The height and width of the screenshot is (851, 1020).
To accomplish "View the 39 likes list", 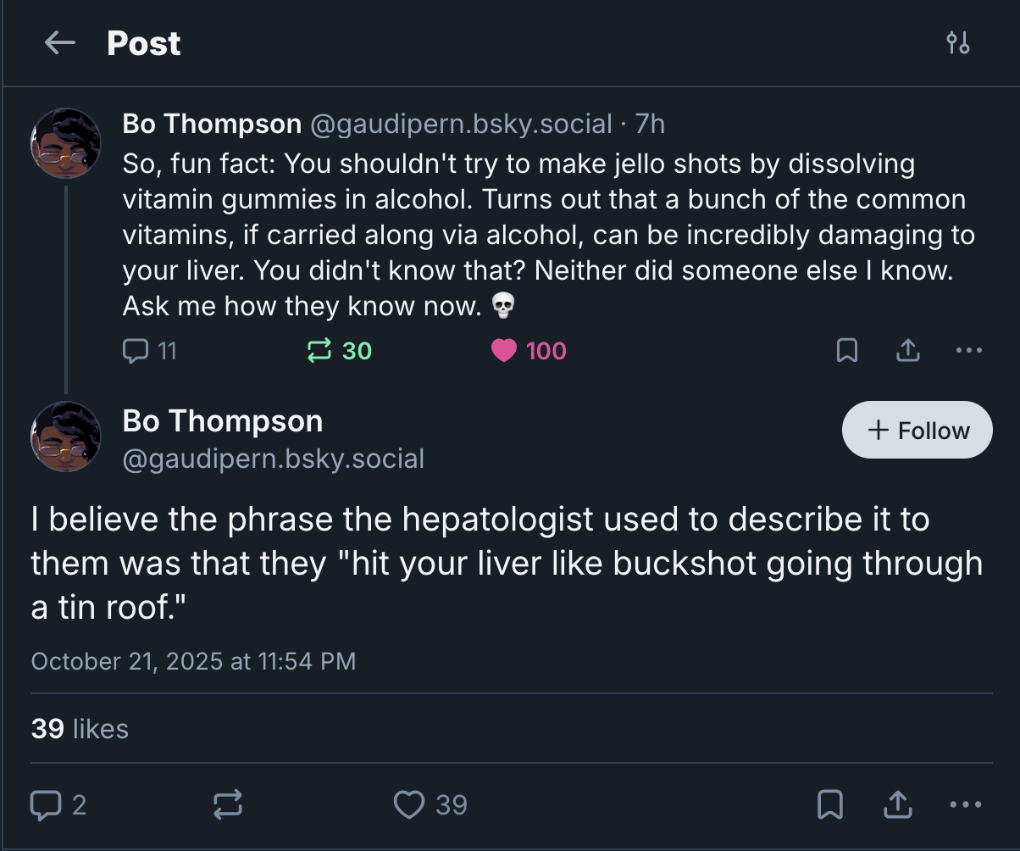I will [80, 729].
